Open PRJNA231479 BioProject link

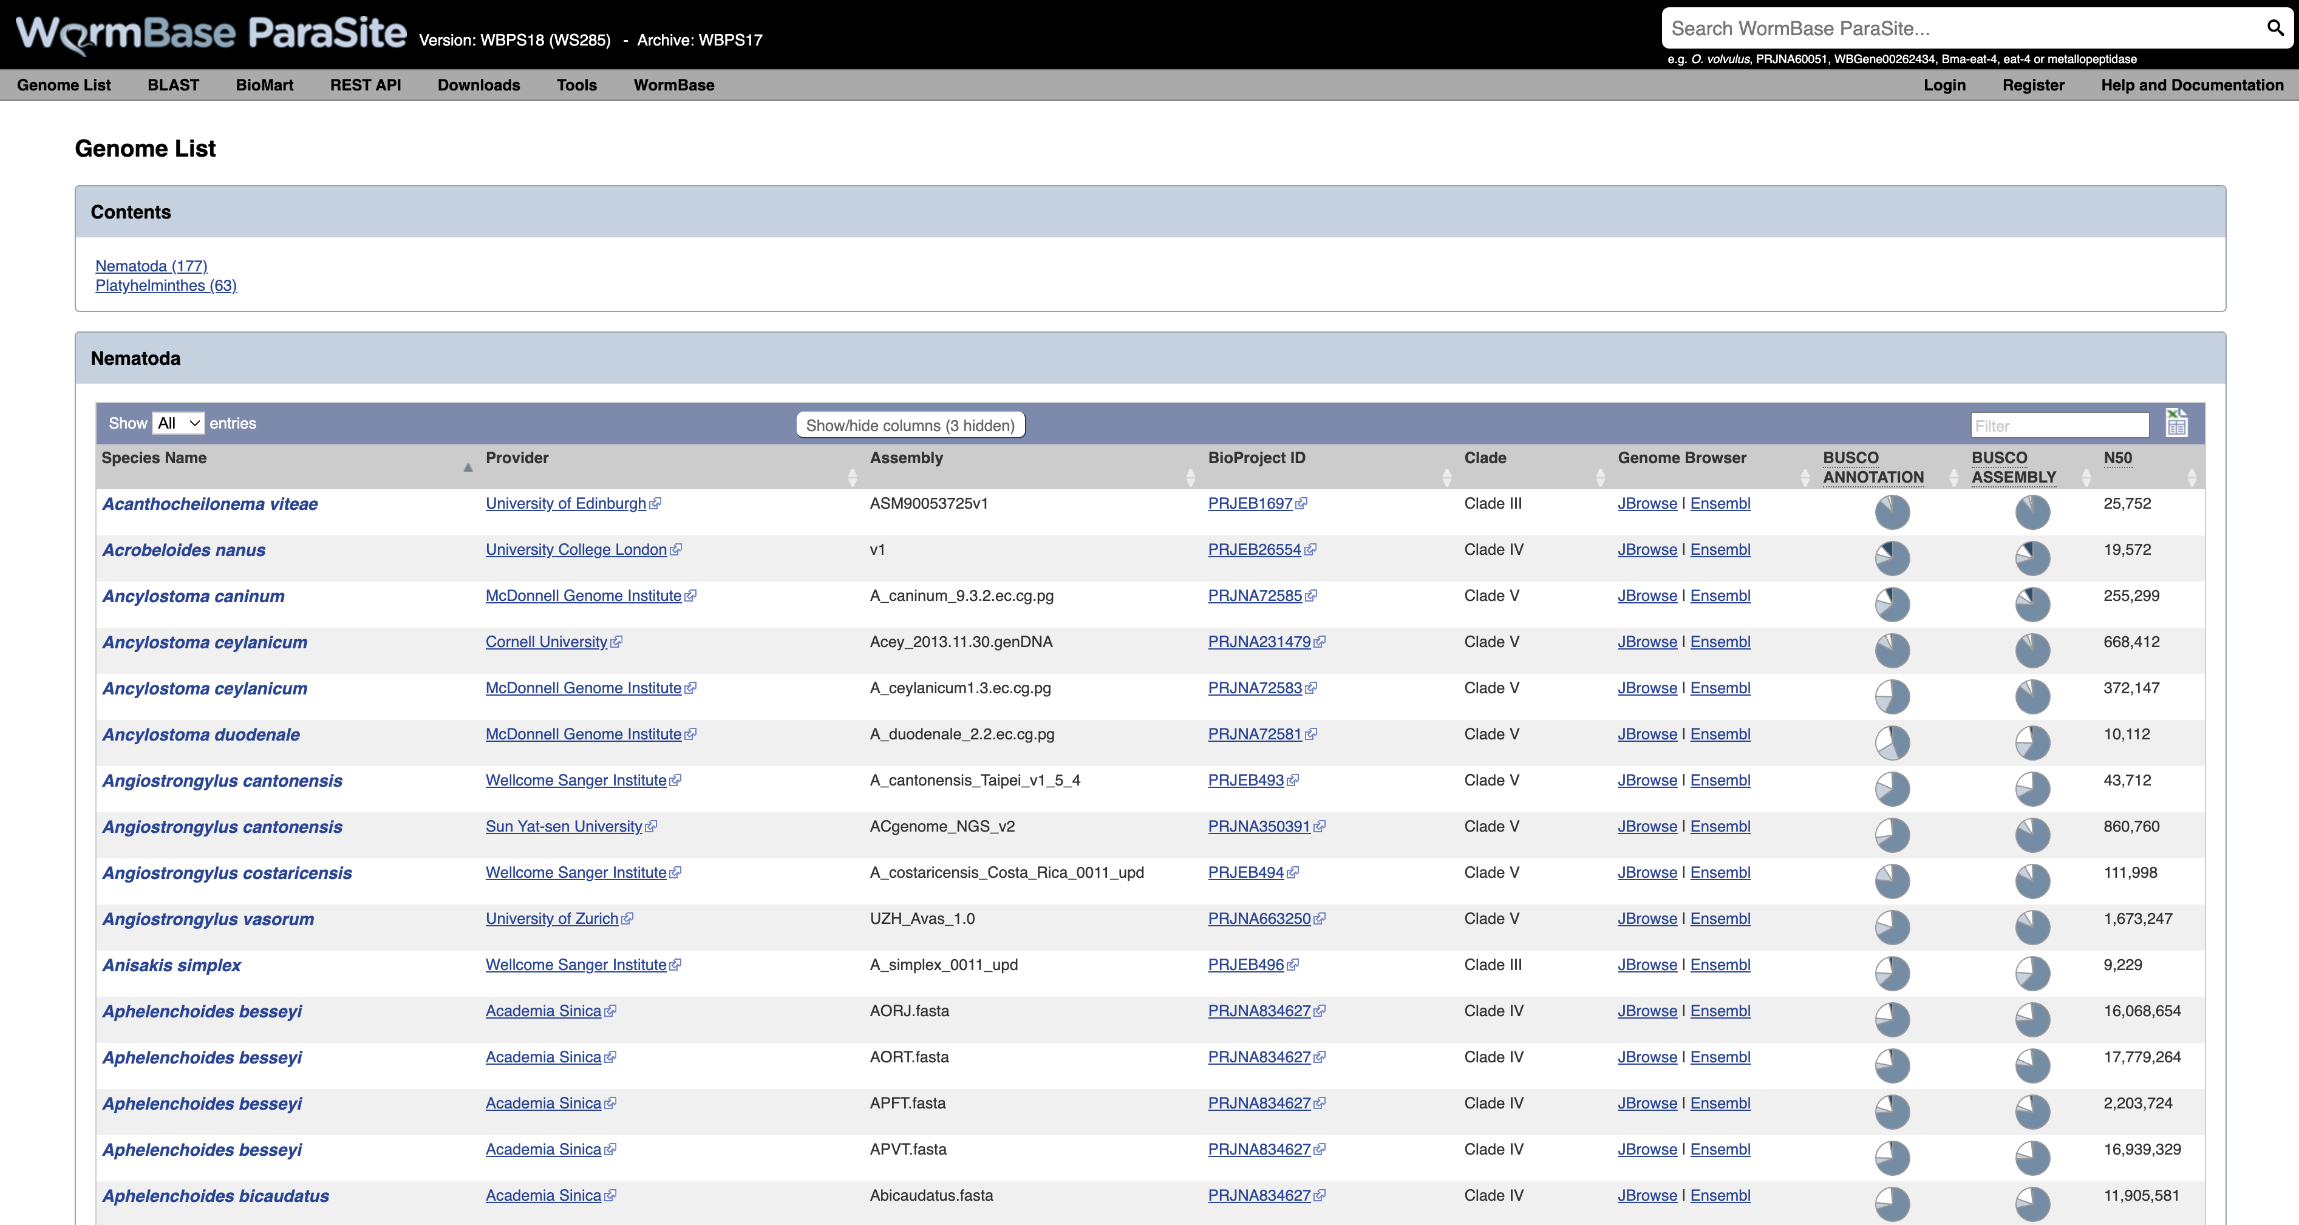pyautogui.click(x=1259, y=642)
